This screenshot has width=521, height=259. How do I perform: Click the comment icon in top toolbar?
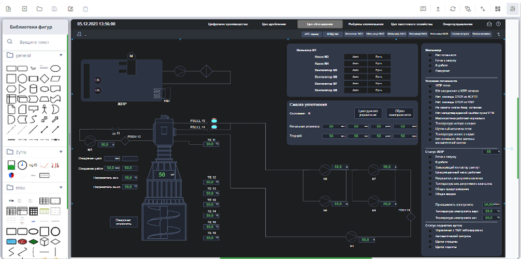[x=423, y=9]
